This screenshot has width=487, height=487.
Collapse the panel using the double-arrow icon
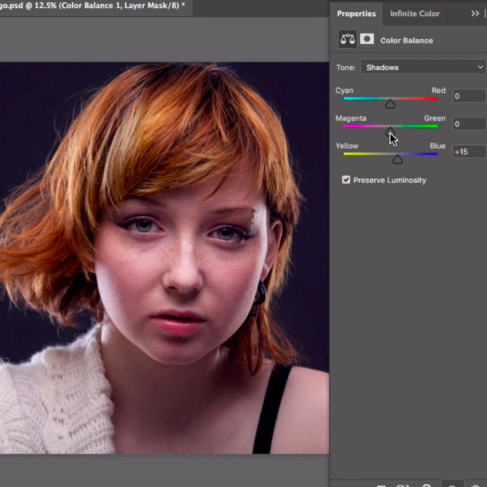click(475, 13)
